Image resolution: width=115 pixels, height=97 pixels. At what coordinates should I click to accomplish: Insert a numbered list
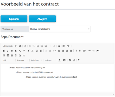click(x=37, y=51)
